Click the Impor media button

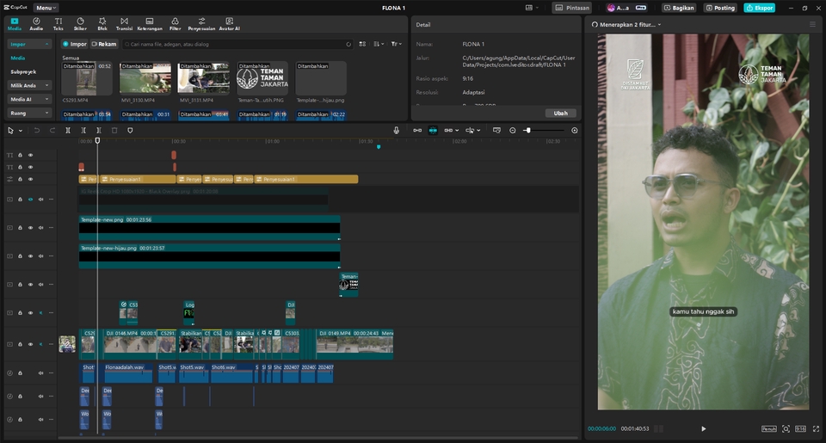(x=74, y=44)
